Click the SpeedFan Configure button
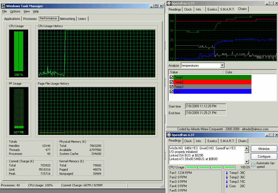The image size is (278, 193). 264,157
